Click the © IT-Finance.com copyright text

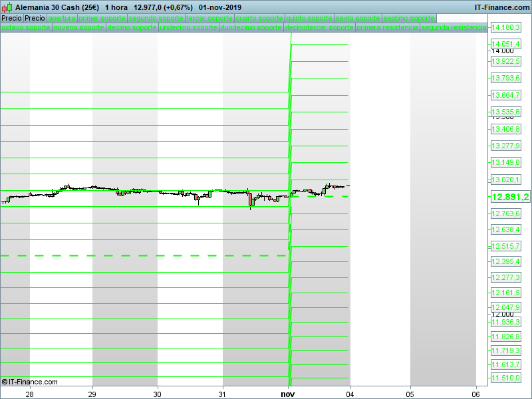(30, 382)
